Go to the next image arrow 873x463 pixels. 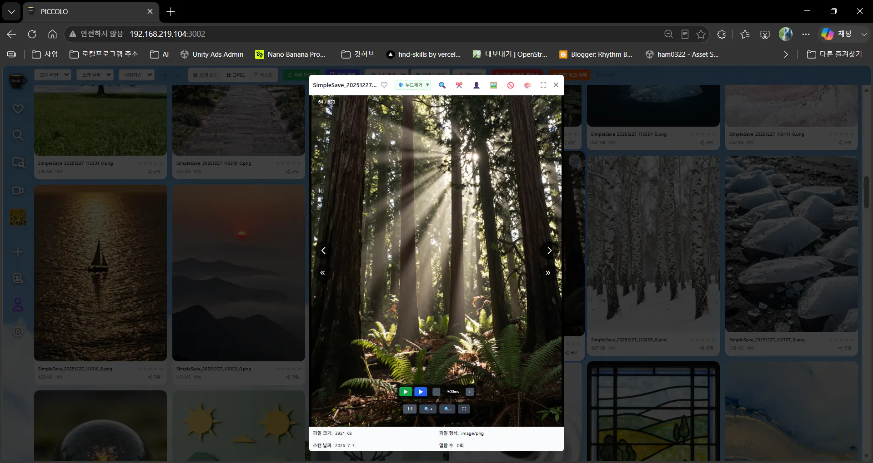point(549,251)
